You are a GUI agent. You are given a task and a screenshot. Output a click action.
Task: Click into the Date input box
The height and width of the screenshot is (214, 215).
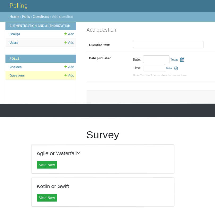coord(156,59)
